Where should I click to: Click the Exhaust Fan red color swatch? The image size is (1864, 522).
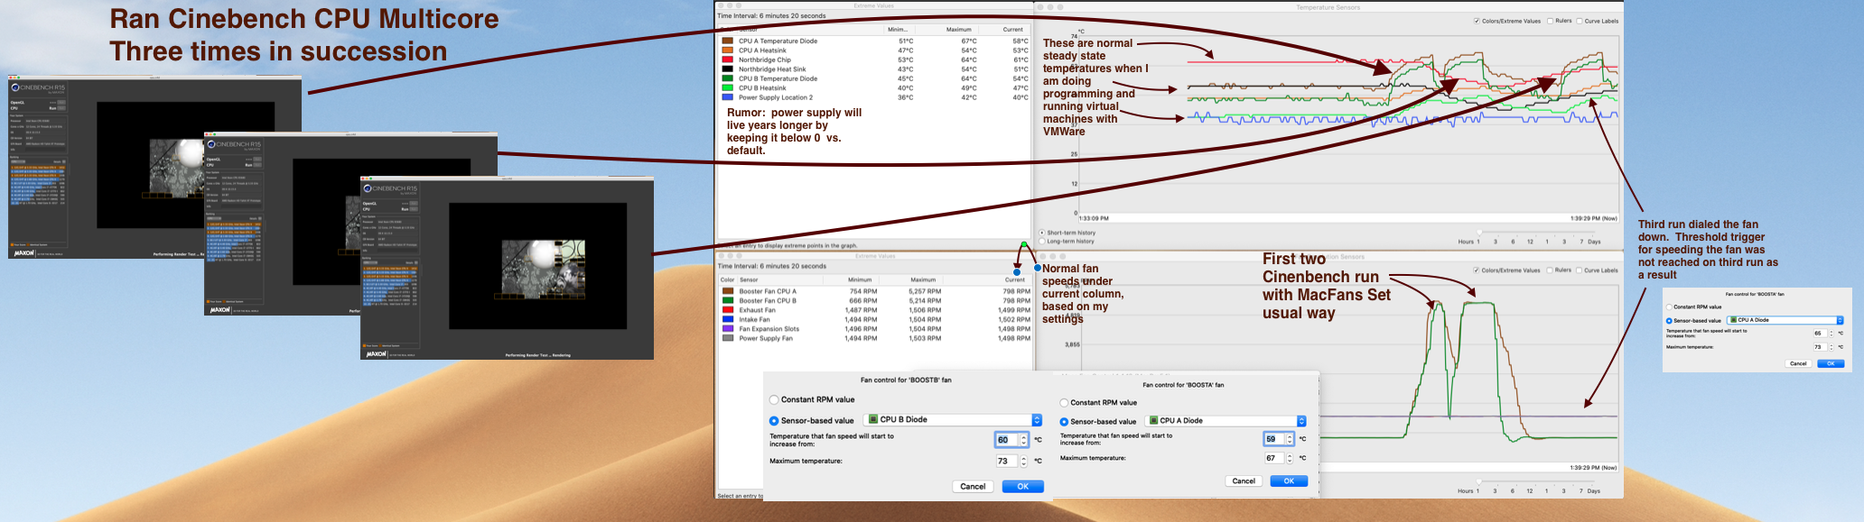tap(728, 310)
